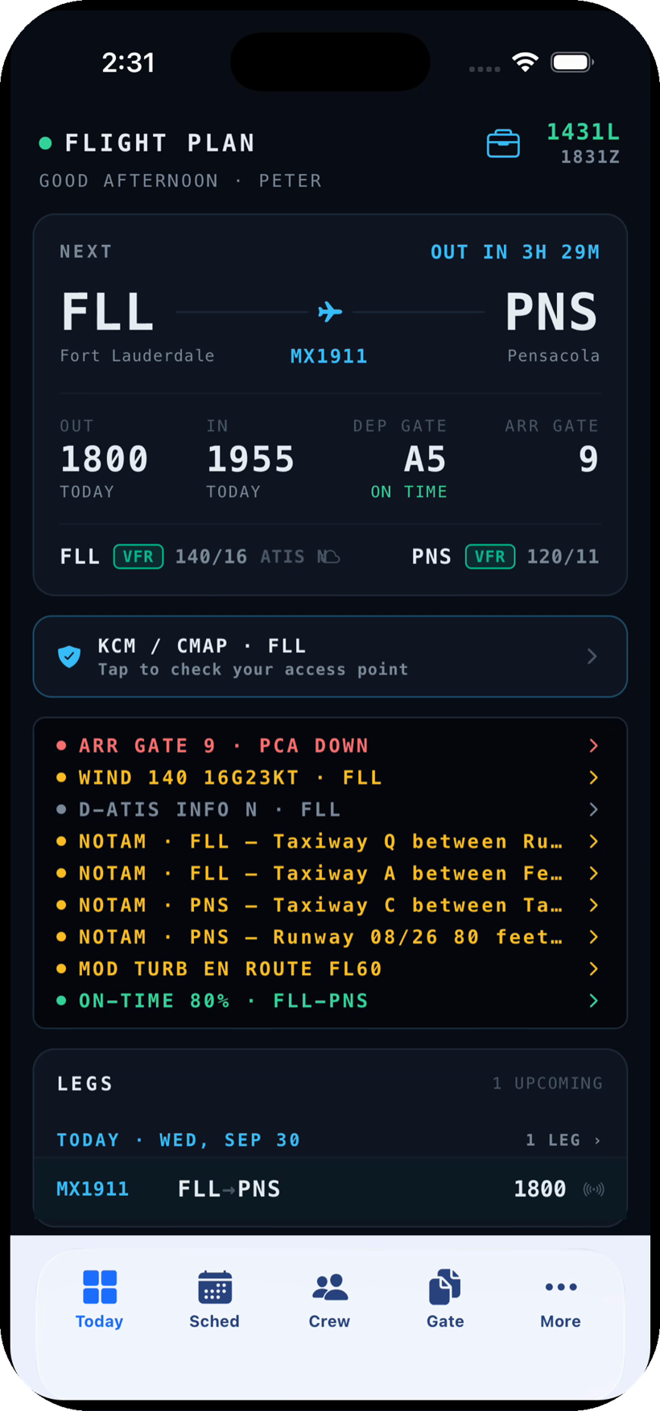Tap the PNS VFR badge
This screenshot has height=1411, width=660.
[490, 557]
